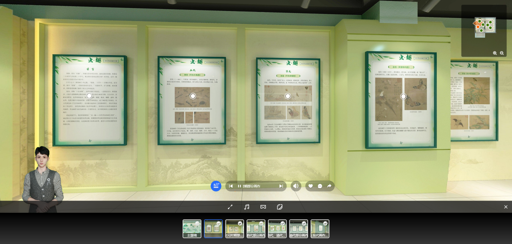This screenshot has width=512, height=244.
Task: Pause the automatic tour narration
Action: (x=239, y=186)
